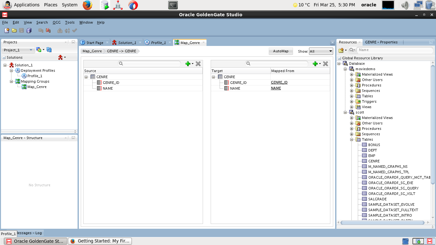Image resolution: width=436 pixels, height=245 pixels.
Task: Collapse the Global Resource Library section
Action: tap(340, 58)
